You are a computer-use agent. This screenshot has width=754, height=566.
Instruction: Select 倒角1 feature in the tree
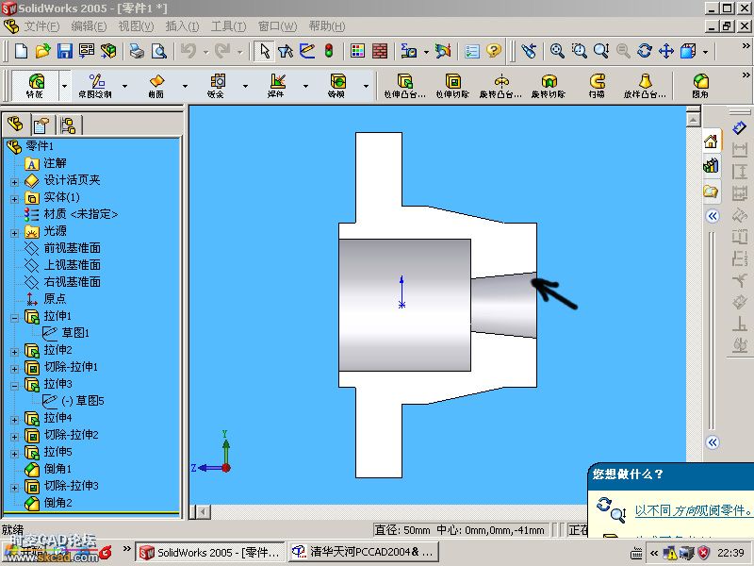tap(57, 468)
